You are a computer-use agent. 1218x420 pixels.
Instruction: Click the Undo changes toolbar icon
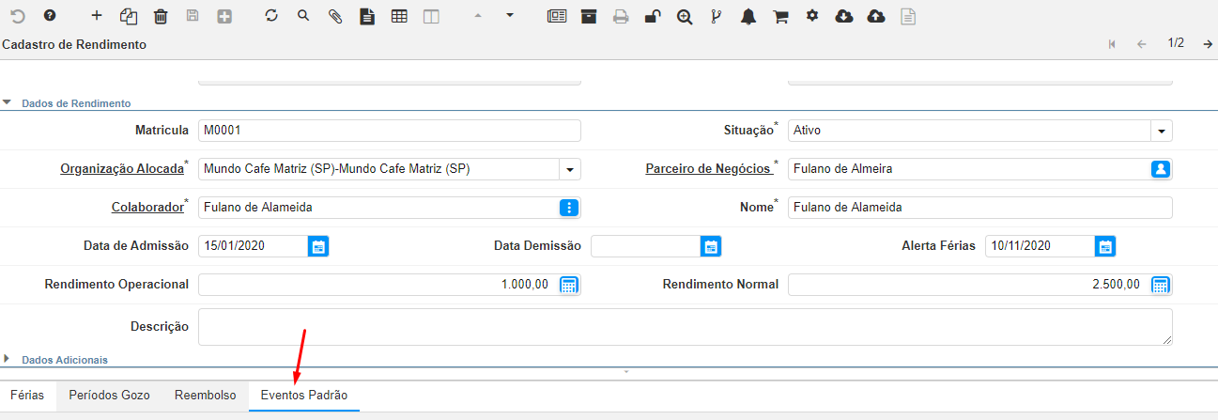(18, 16)
